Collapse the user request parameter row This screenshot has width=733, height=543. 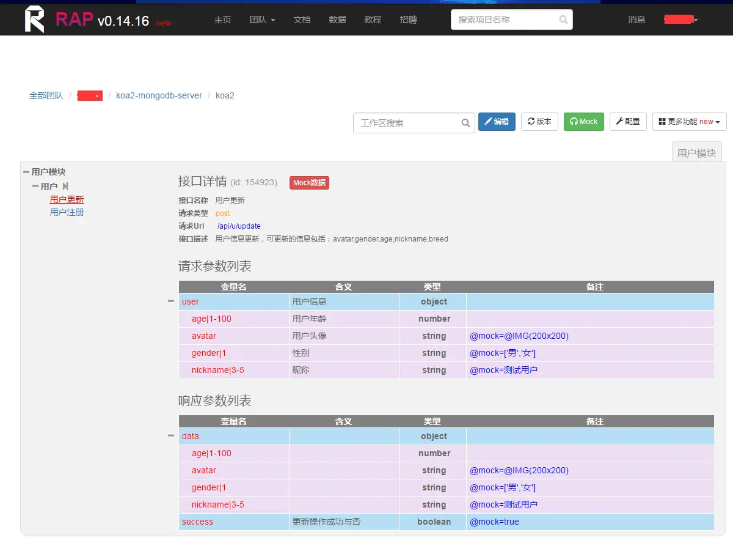tap(171, 301)
